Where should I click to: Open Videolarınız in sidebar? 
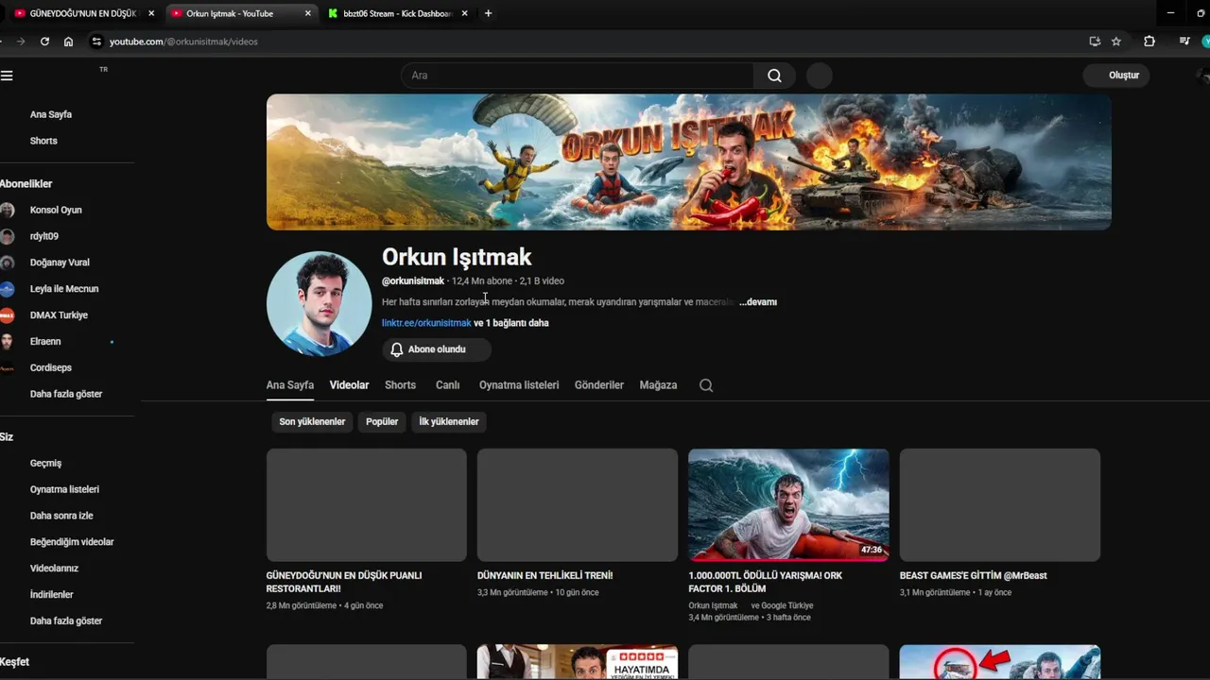tap(54, 569)
